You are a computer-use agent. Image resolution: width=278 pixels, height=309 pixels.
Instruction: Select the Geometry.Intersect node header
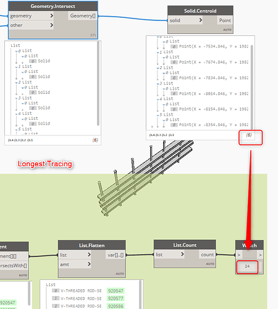[53, 6]
